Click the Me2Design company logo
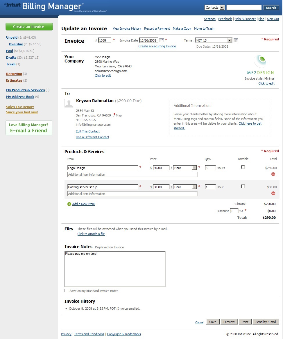The image size is (283, 339). coord(260,61)
